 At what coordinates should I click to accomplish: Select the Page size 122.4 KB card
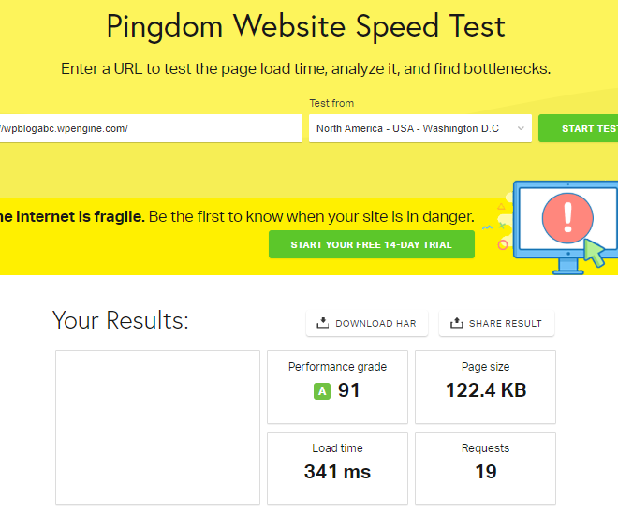(x=486, y=388)
